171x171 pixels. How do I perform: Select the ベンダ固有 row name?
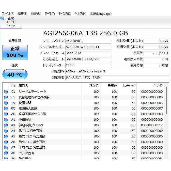[x=26, y=153]
